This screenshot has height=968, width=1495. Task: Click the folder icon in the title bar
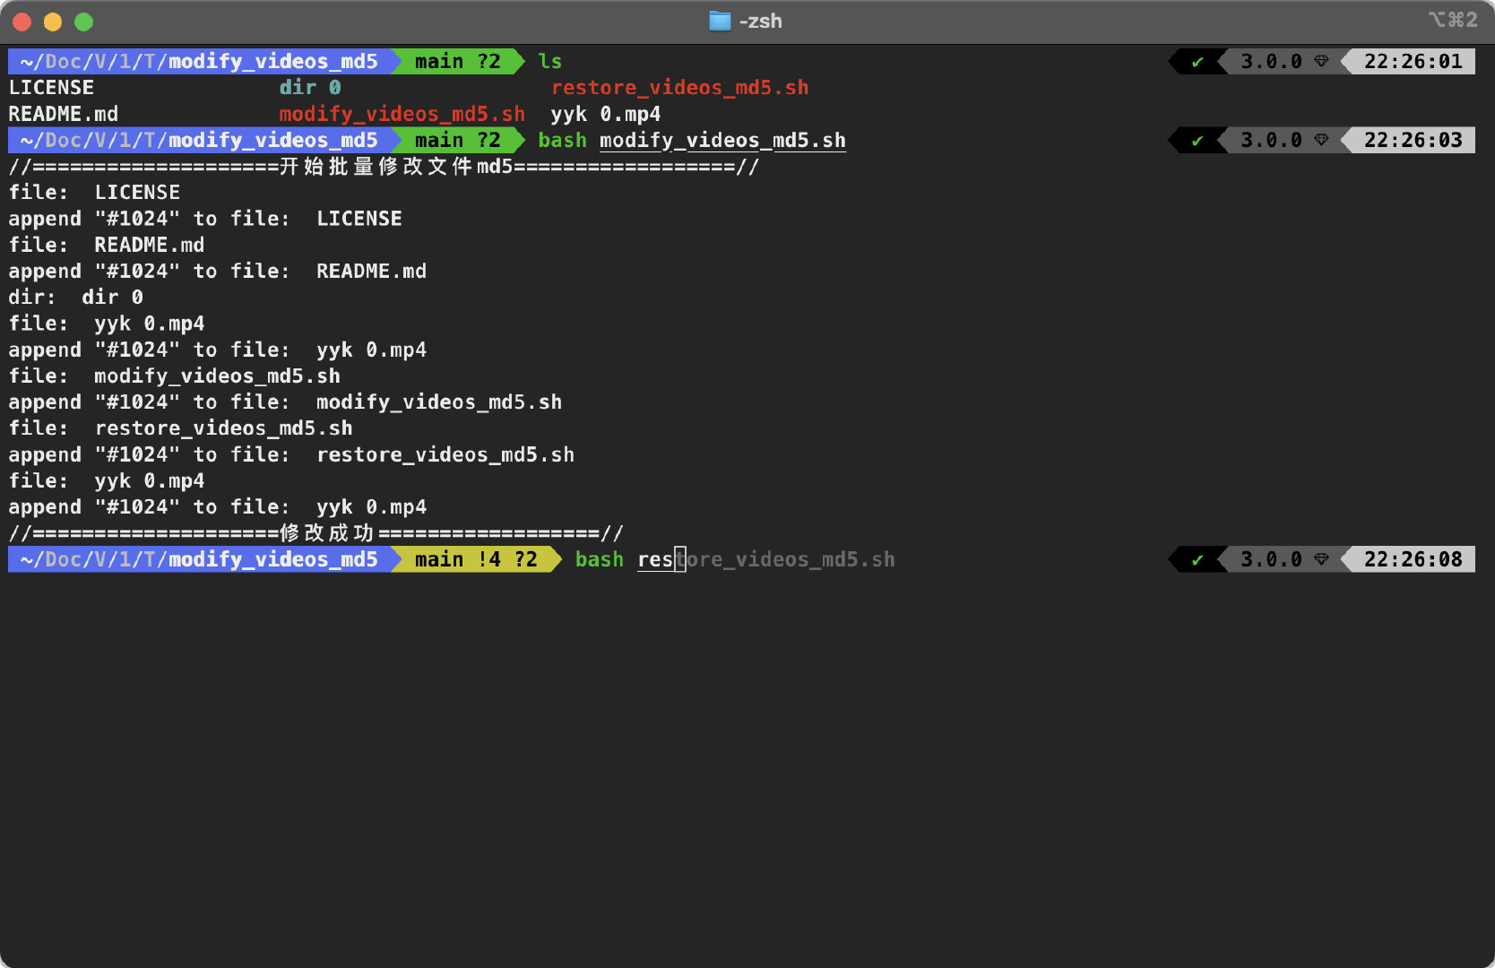pos(719,21)
